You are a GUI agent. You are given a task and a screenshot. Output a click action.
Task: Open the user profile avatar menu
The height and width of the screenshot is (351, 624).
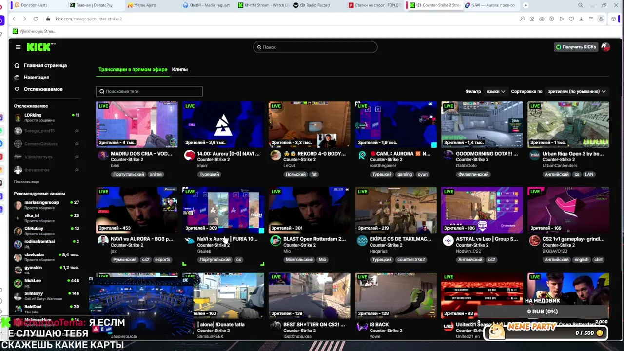coord(605,47)
